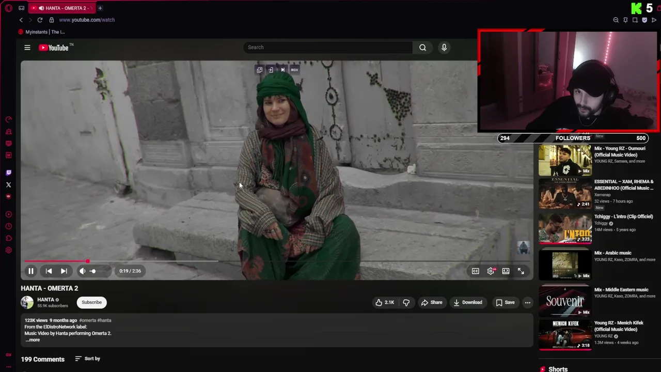Open a new tab with plus button
The height and width of the screenshot is (372, 661).
click(100, 8)
